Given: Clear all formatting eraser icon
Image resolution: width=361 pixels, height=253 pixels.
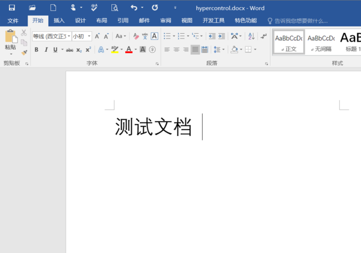Looking at the screenshot, I should pyautogui.click(x=136, y=36).
